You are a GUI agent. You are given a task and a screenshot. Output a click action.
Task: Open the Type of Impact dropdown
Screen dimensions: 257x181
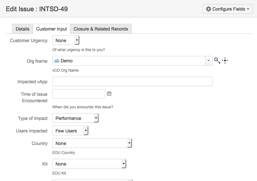click(75, 118)
